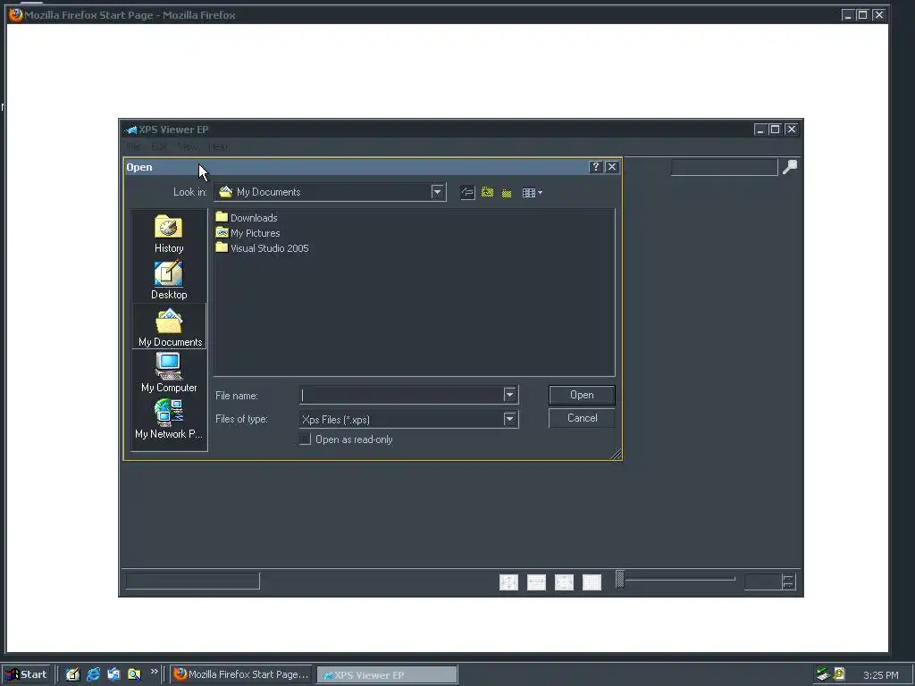Image resolution: width=915 pixels, height=686 pixels.
Task: Select My Network Places in places bar
Action: [x=169, y=420]
